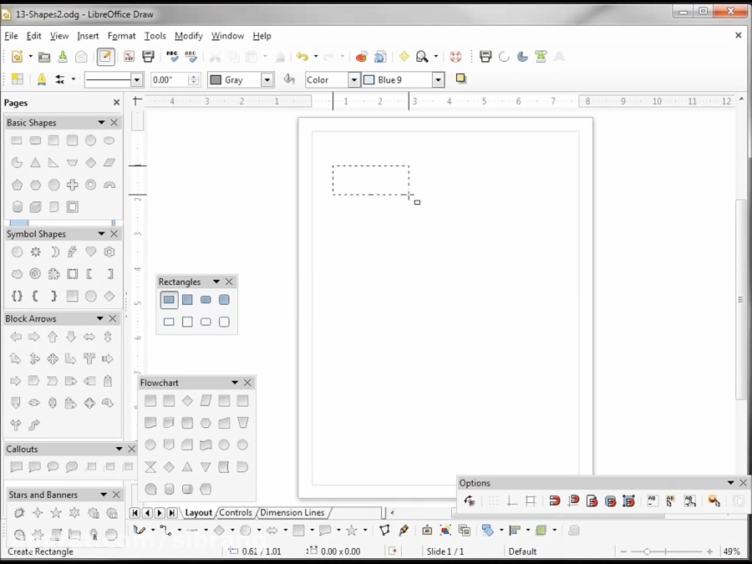Open the Modify menu
Viewport: 752px width, 564px height.
click(188, 36)
